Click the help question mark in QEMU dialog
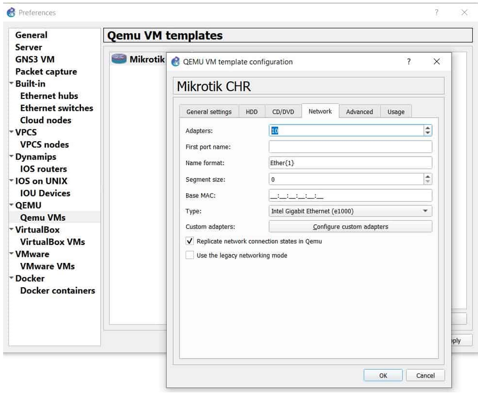 408,61
